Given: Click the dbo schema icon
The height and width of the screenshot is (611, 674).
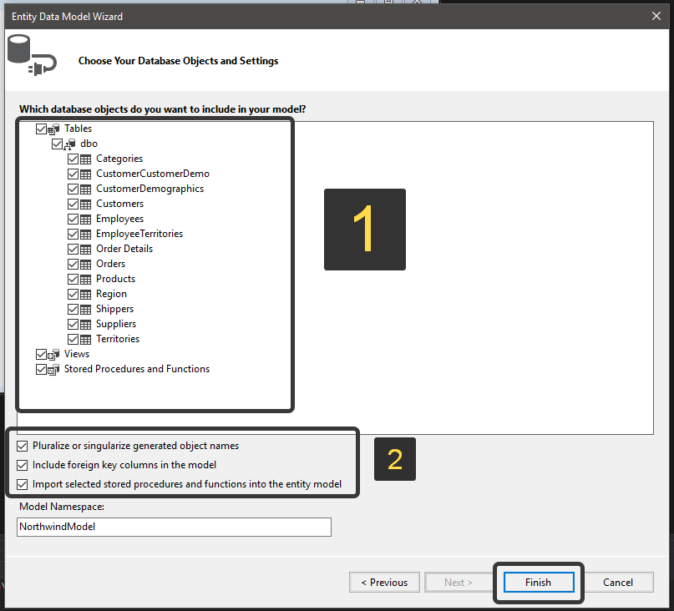Looking at the screenshot, I should coord(69,144).
